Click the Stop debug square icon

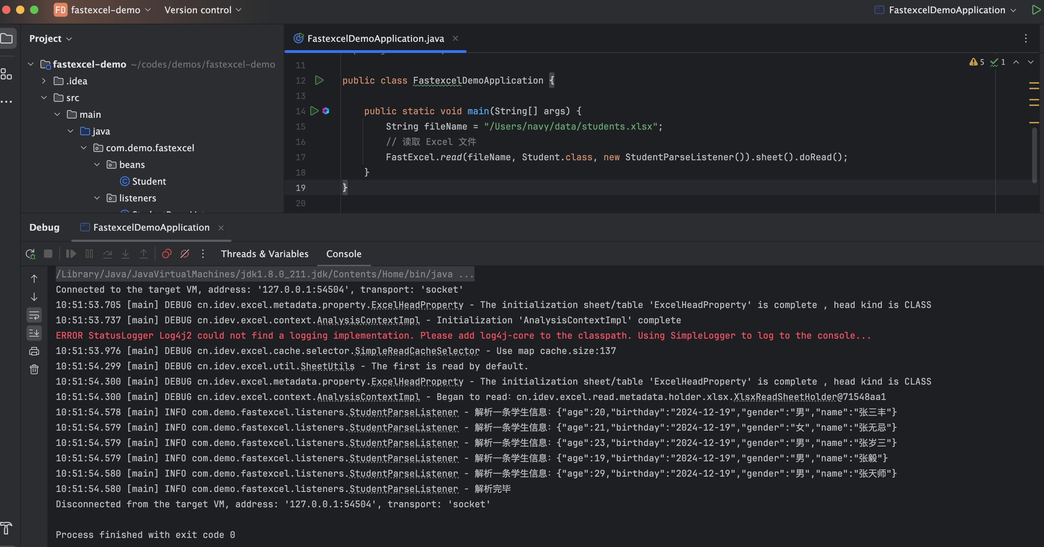point(48,254)
